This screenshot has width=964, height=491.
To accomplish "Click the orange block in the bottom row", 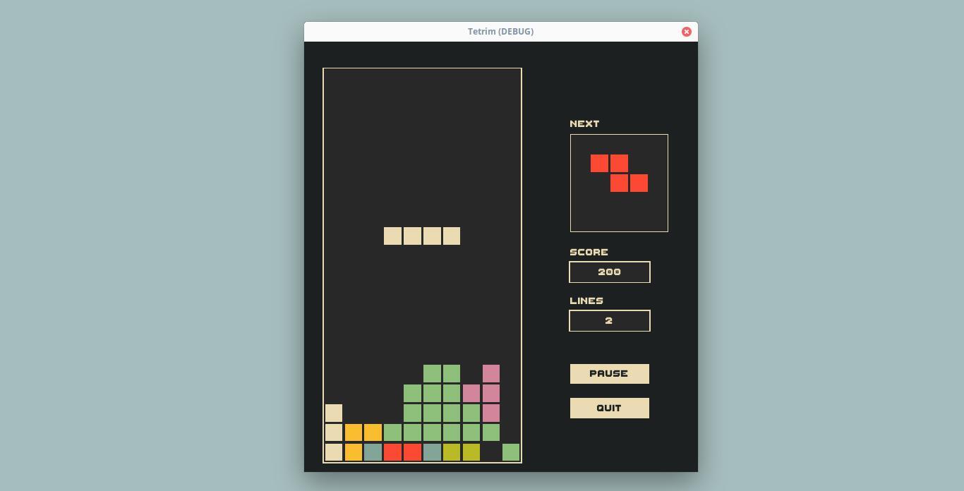I will coord(354,452).
